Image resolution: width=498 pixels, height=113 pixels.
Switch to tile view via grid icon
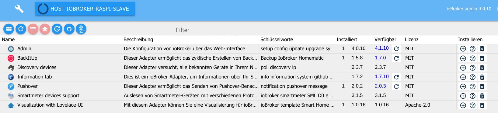(9, 29)
